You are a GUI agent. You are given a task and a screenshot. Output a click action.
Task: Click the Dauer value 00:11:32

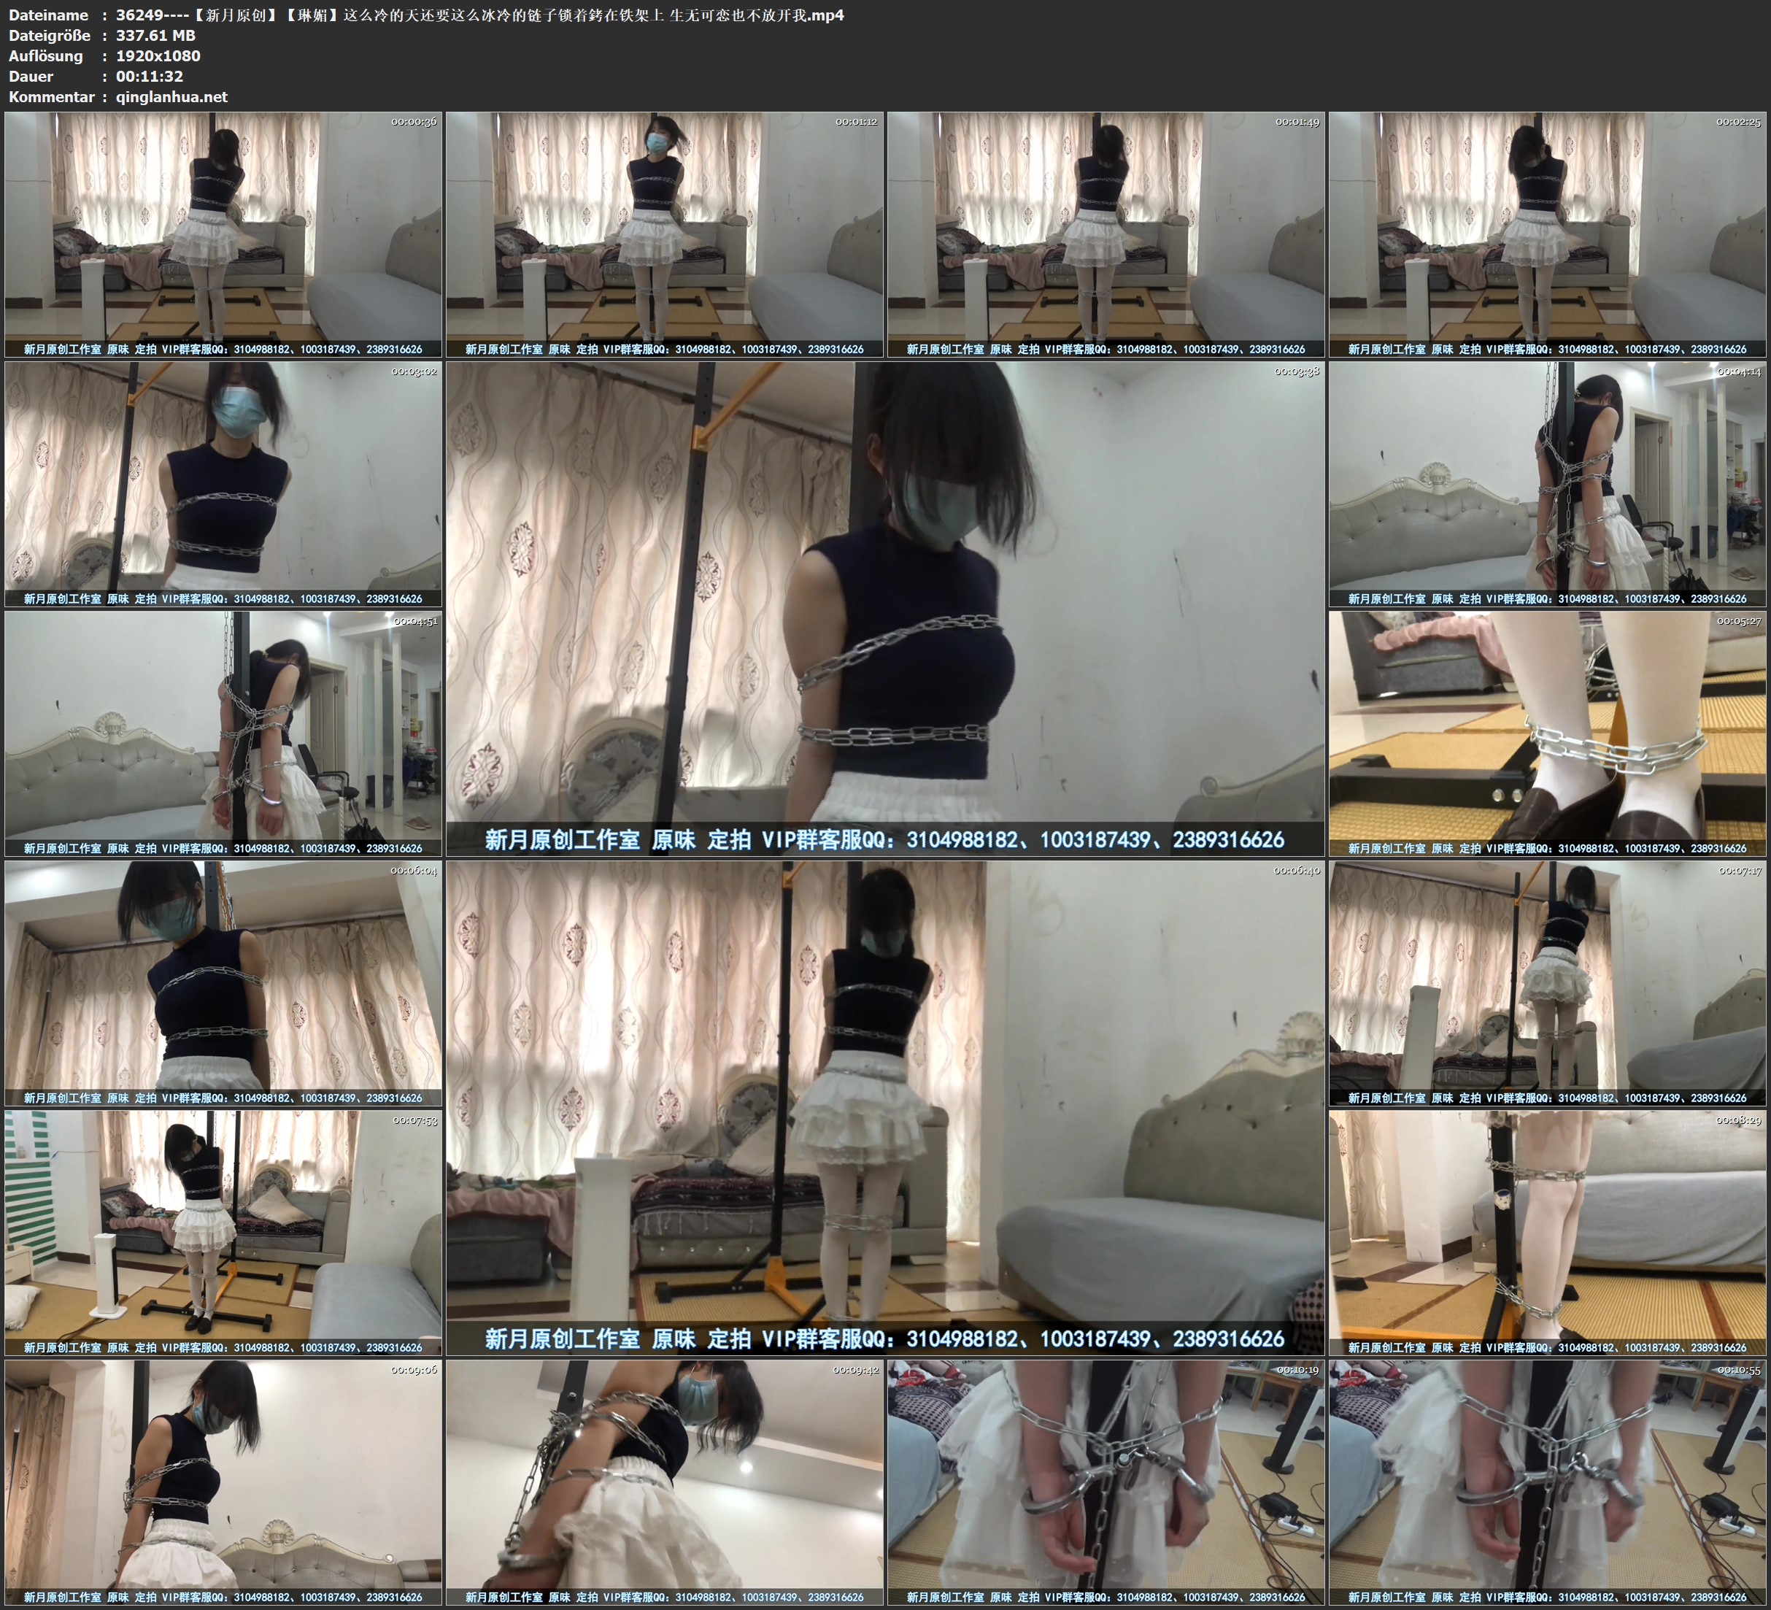click(x=150, y=77)
